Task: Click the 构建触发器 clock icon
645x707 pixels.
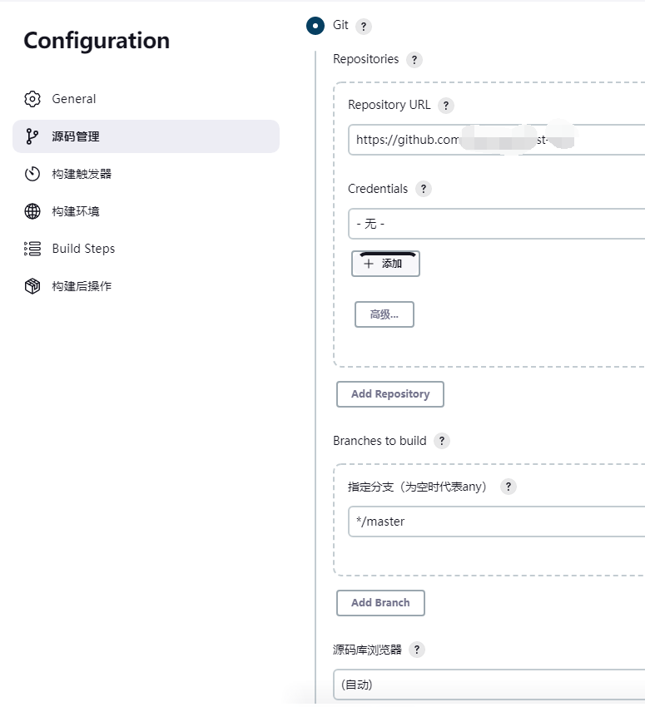Action: (x=32, y=174)
